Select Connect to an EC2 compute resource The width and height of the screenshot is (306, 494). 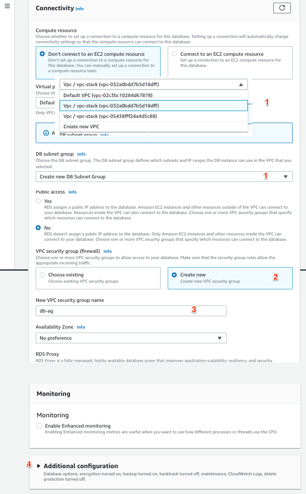174,54
